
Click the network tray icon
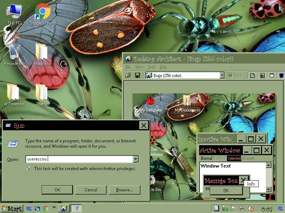click(242, 209)
